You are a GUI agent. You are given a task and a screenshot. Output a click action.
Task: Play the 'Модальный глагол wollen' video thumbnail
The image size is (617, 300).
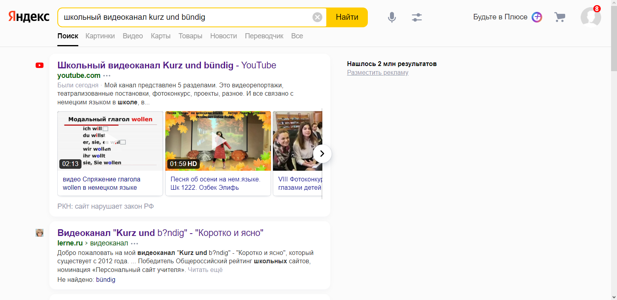[x=110, y=141]
